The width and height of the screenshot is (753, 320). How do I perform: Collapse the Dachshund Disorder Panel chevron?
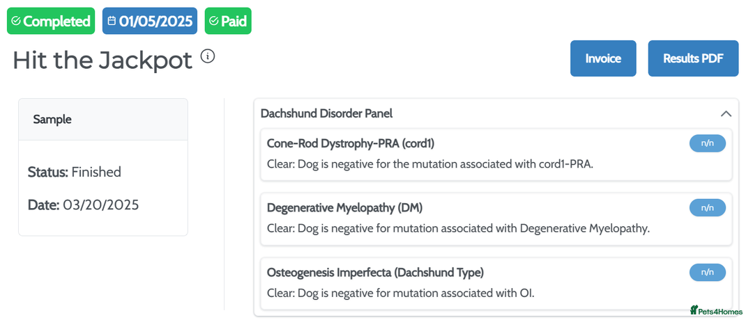(x=726, y=113)
